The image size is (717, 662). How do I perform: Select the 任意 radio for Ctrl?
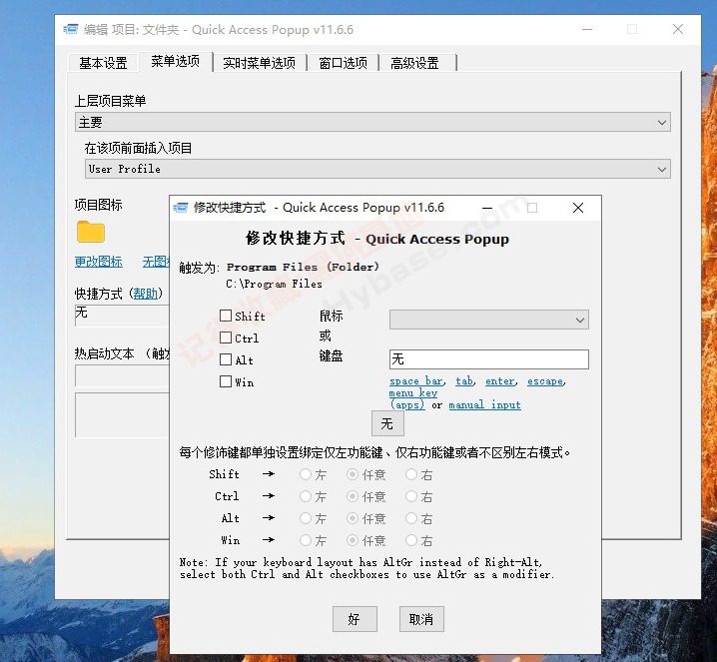353,496
